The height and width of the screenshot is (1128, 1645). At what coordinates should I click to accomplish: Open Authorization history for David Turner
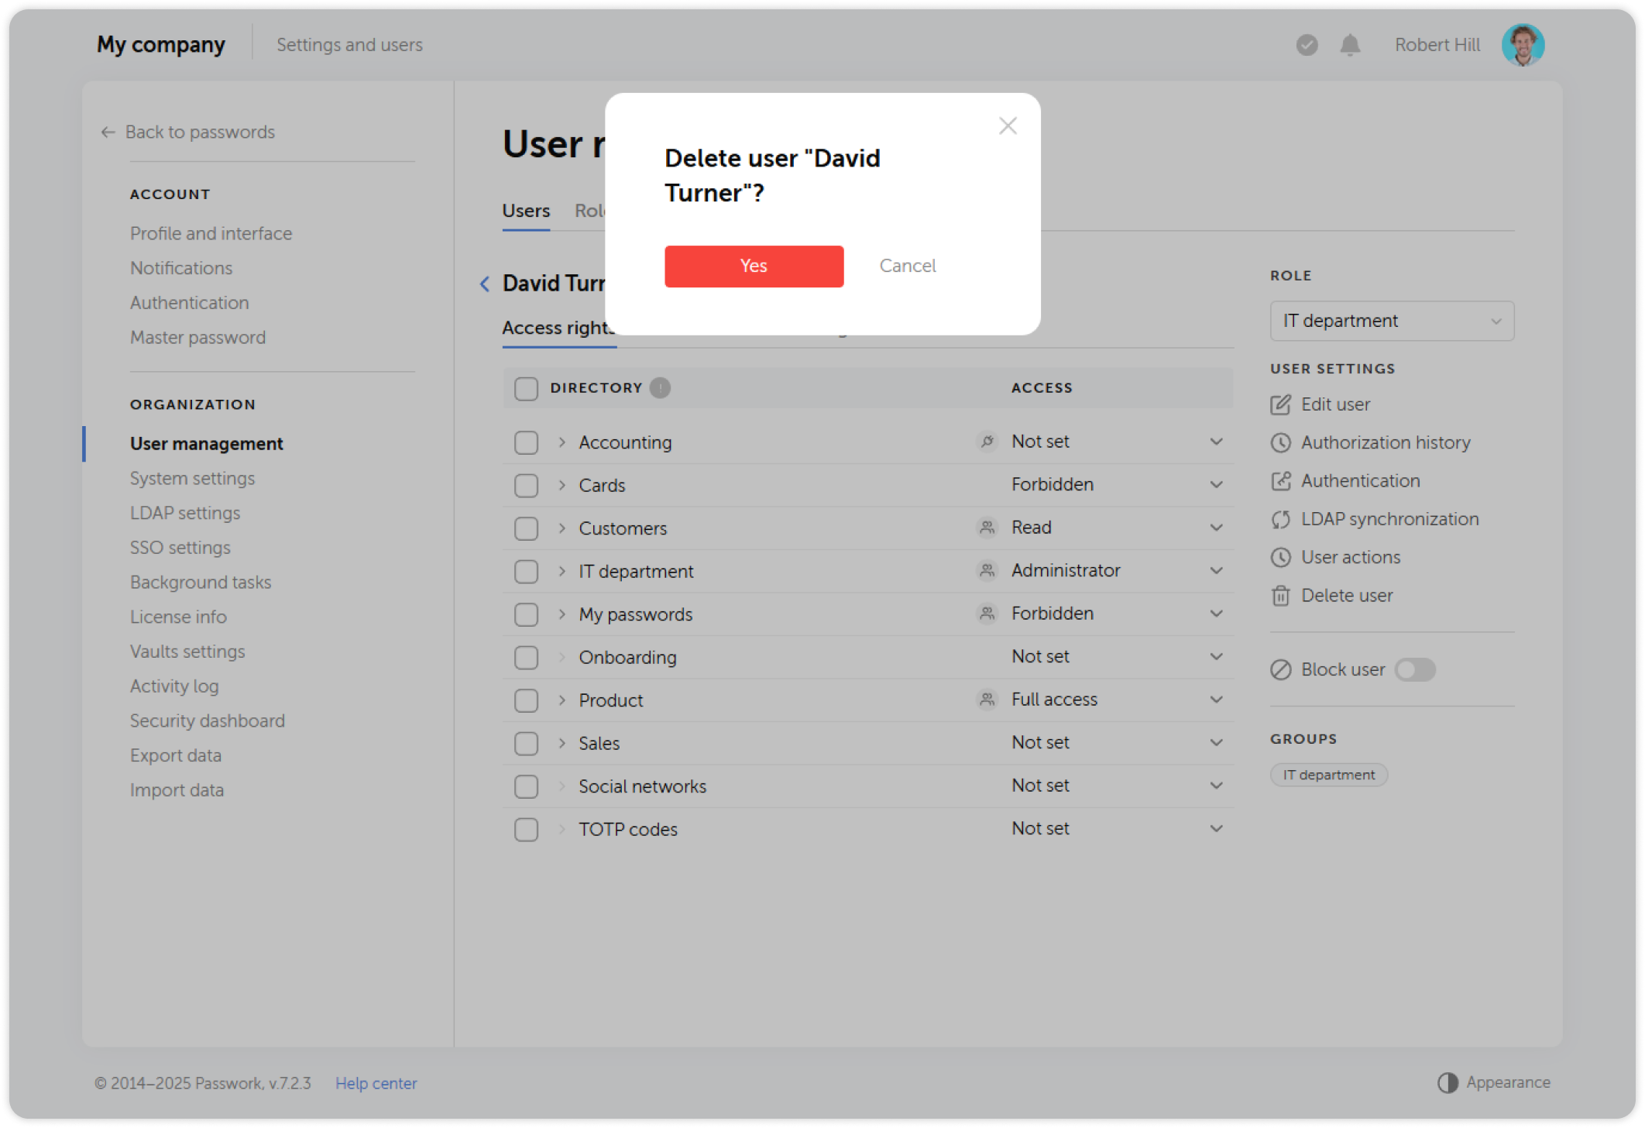(x=1282, y=442)
